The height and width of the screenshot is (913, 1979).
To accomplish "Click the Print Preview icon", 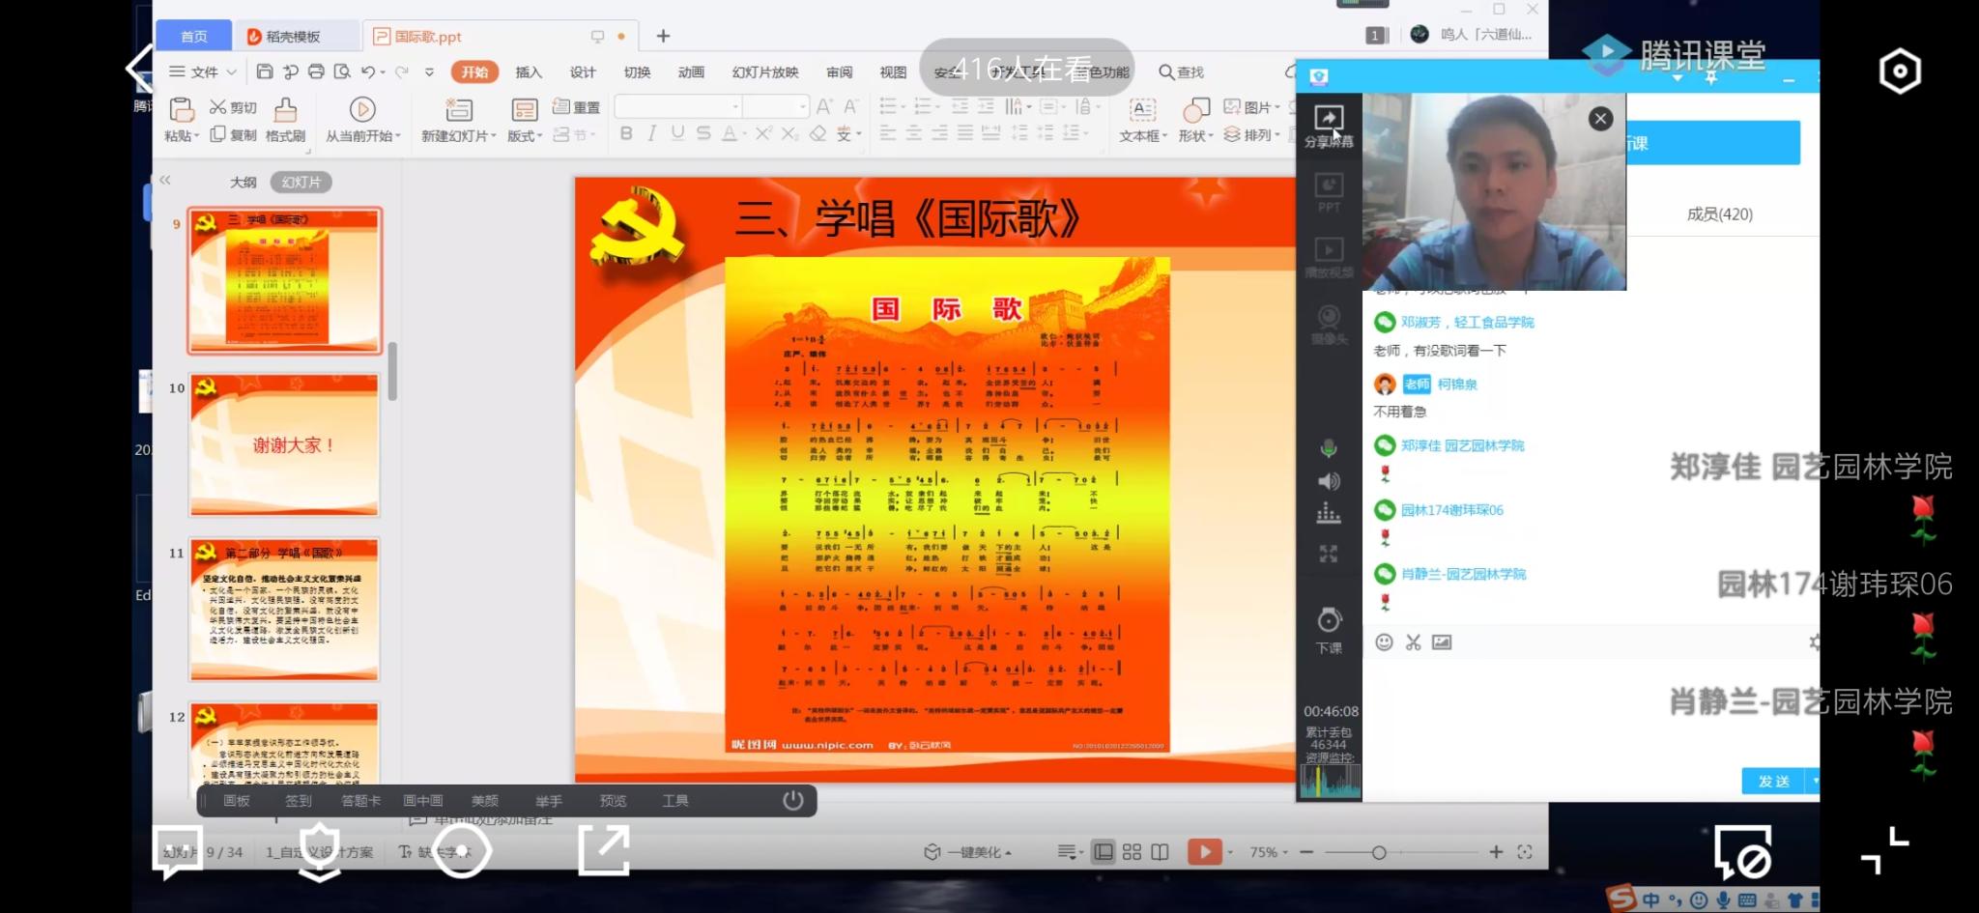I will tap(342, 71).
